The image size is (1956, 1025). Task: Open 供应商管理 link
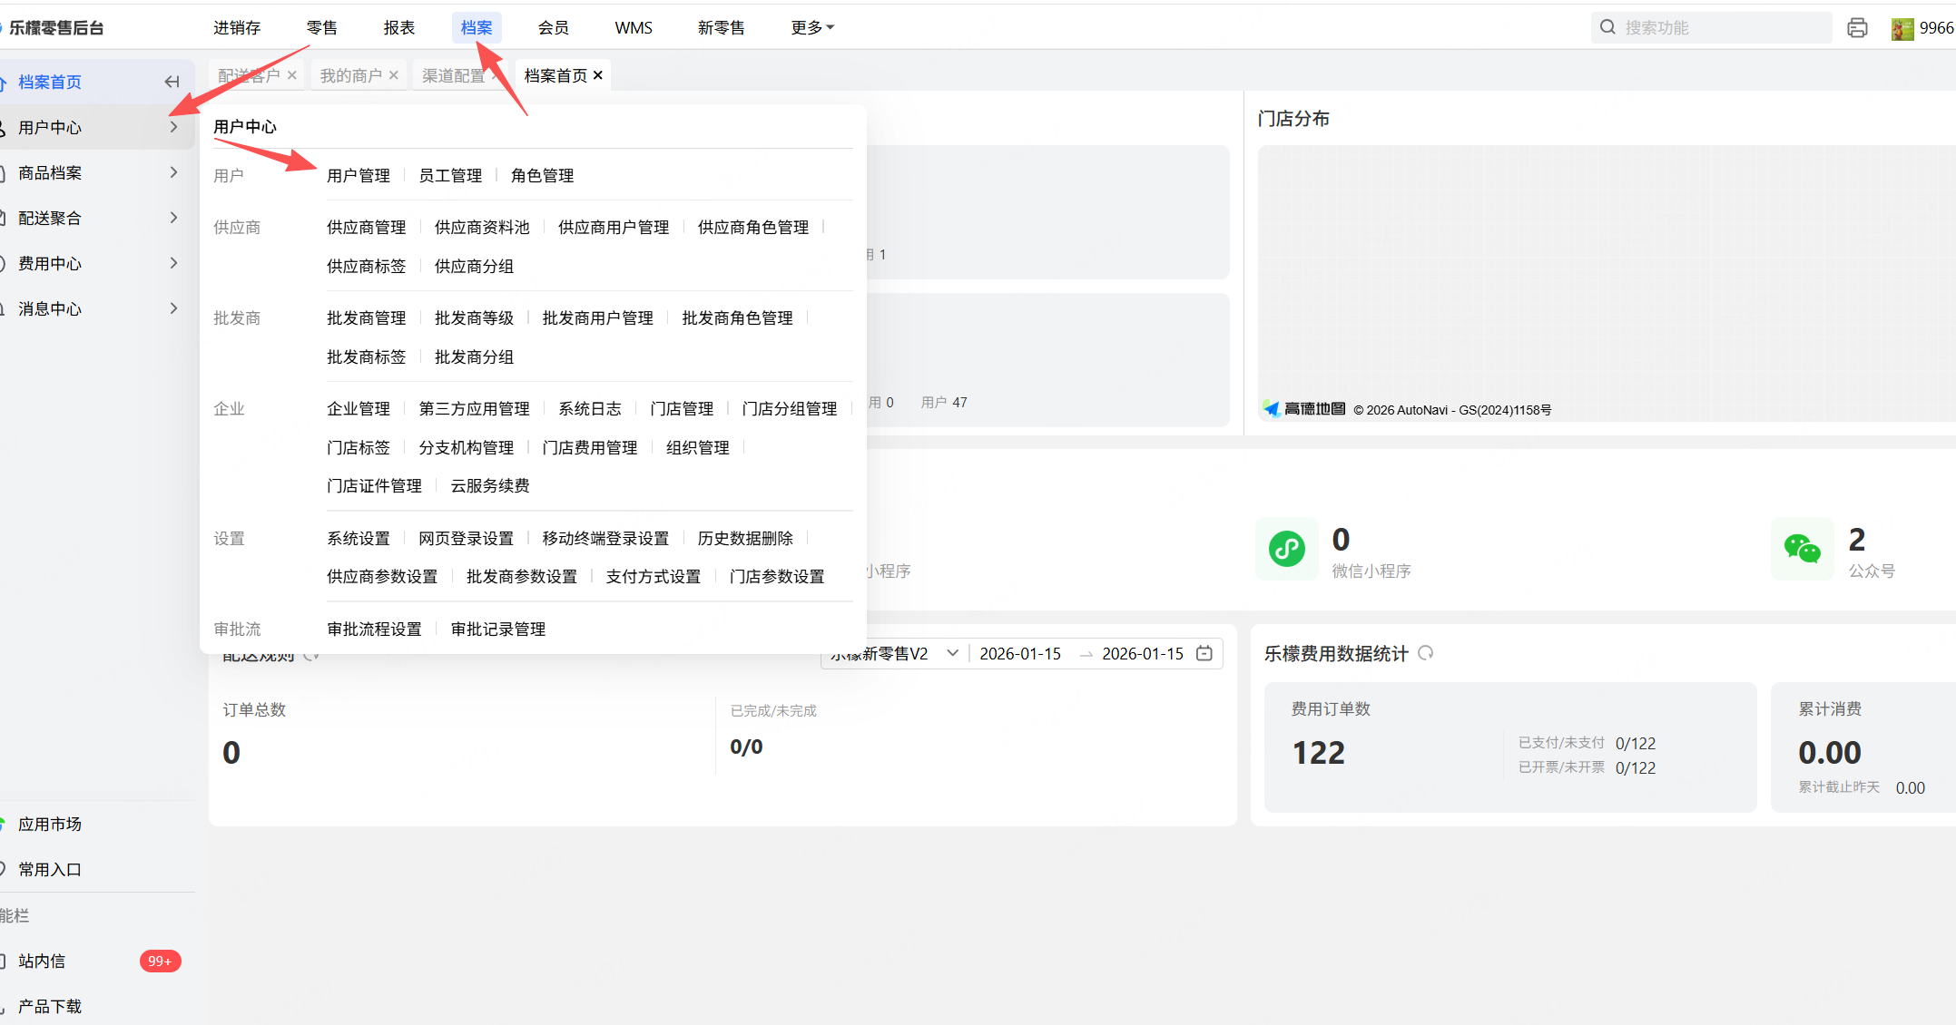coord(366,227)
